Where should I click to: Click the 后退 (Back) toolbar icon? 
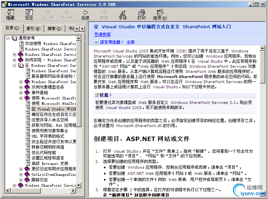click(x=85, y=15)
